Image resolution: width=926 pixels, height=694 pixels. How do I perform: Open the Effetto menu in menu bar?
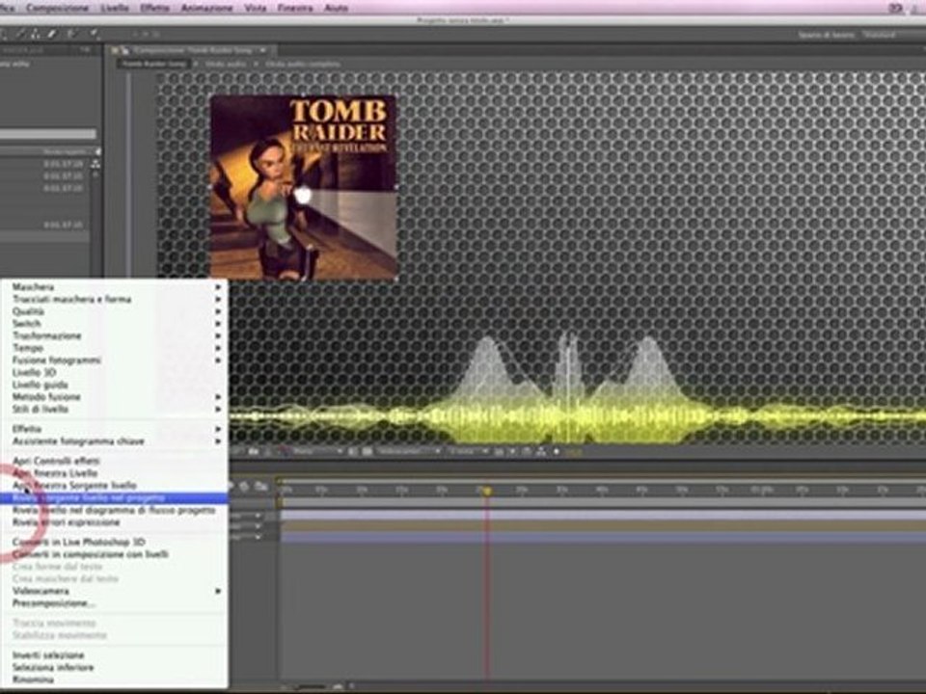click(154, 8)
